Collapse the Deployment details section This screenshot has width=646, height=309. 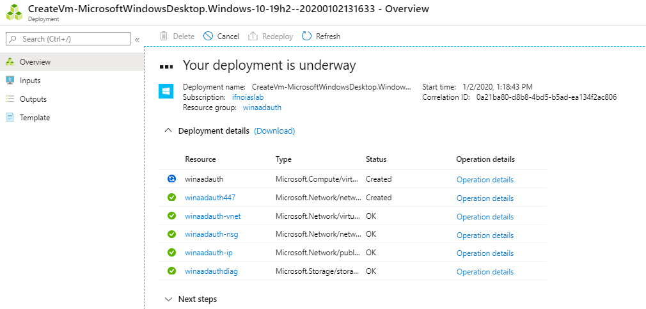coord(168,131)
